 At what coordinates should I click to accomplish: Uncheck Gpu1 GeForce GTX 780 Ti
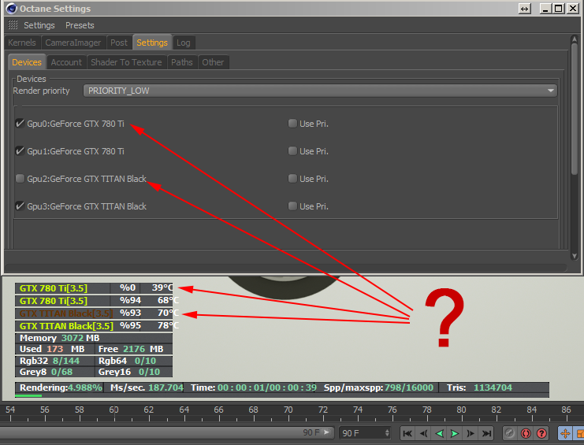(20, 150)
